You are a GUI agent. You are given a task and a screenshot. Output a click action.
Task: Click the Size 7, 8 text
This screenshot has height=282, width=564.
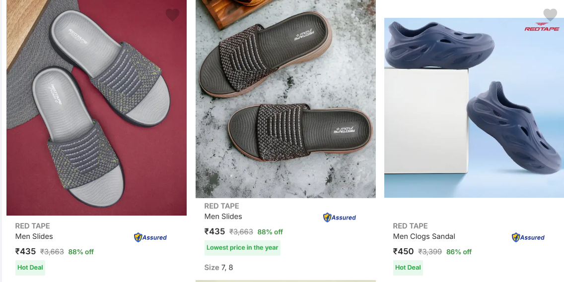point(218,268)
